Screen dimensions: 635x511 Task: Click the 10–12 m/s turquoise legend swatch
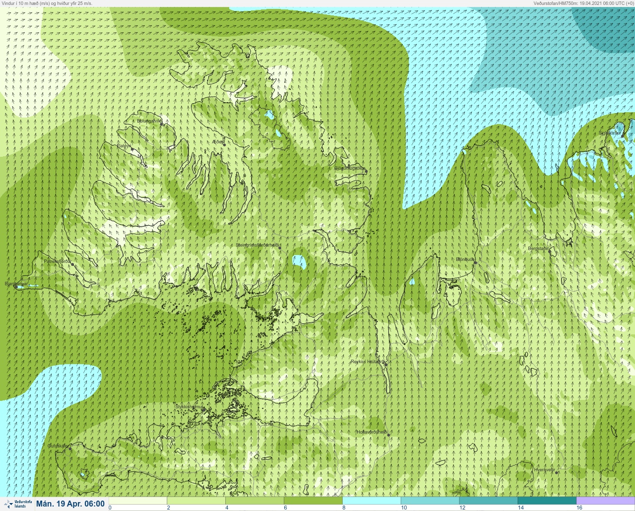[x=430, y=501]
